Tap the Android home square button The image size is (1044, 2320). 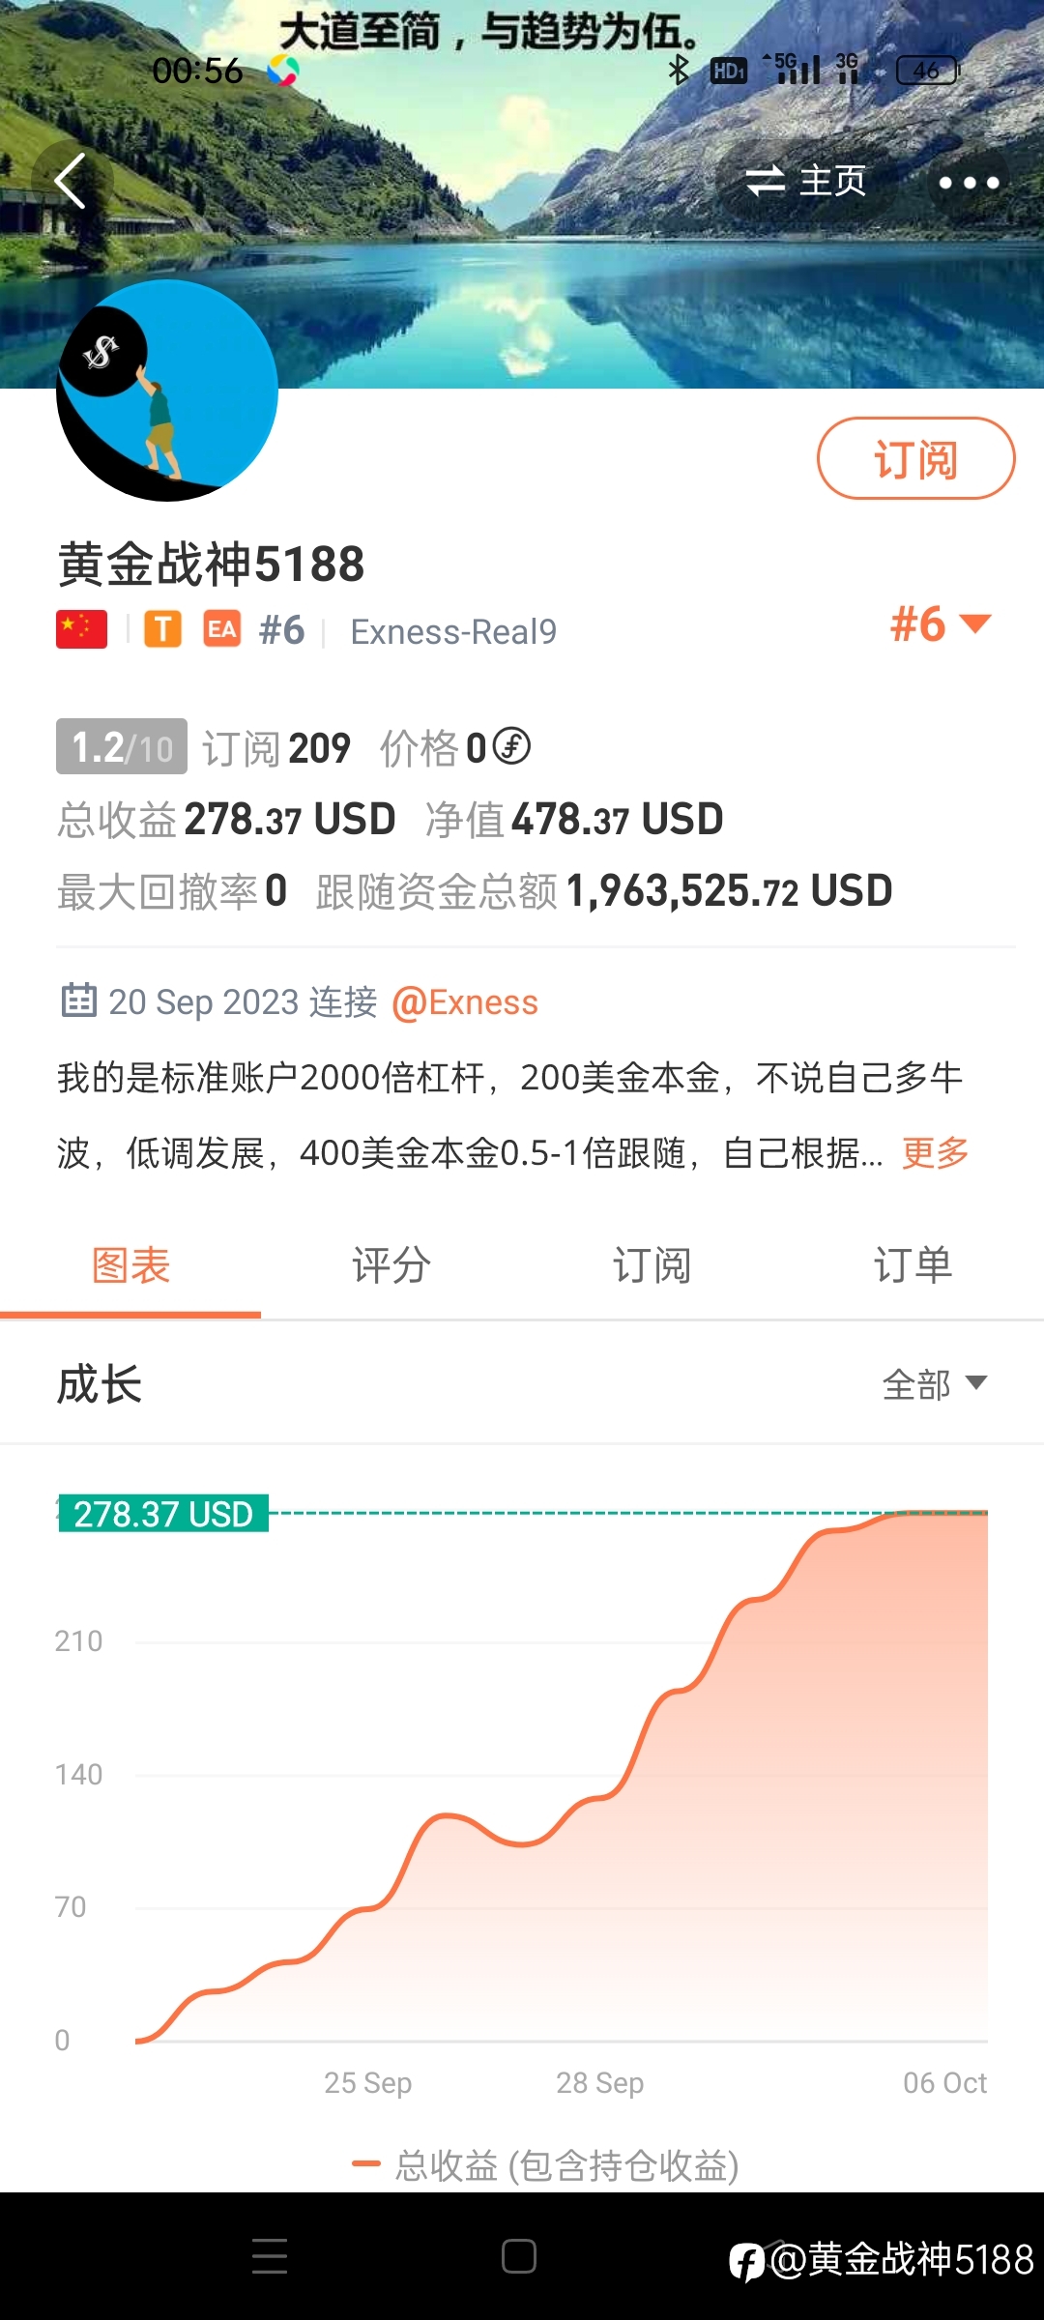pyautogui.click(x=519, y=2256)
